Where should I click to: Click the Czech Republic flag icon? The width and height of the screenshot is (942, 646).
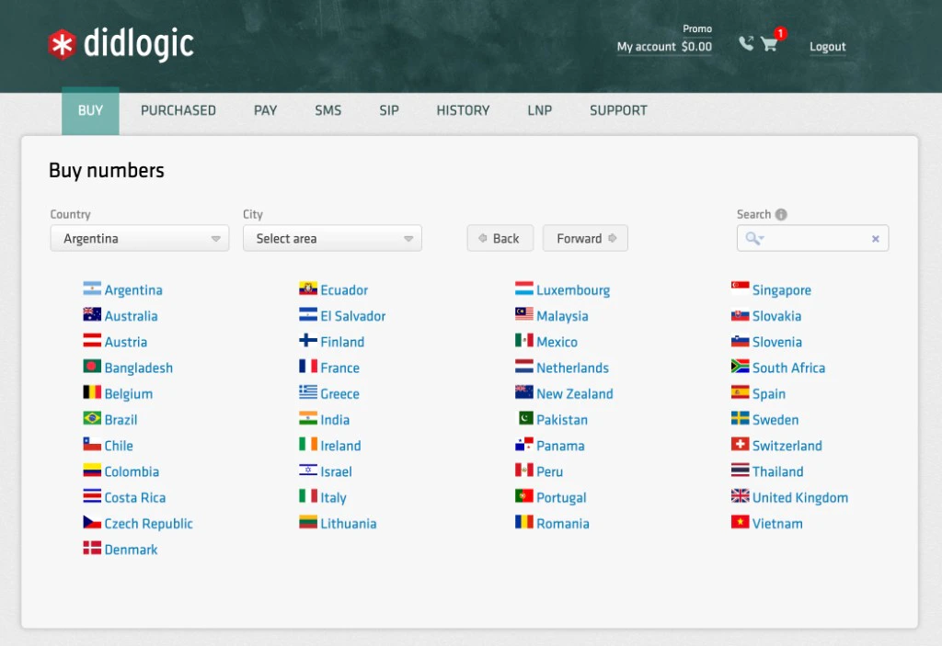pyautogui.click(x=92, y=522)
